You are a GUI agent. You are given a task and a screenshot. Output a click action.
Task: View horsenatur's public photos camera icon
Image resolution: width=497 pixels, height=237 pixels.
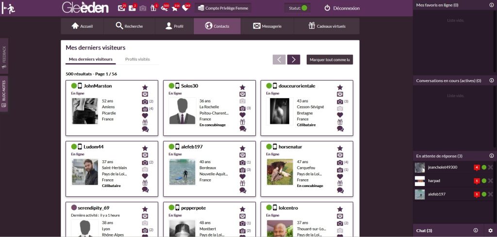click(340, 162)
